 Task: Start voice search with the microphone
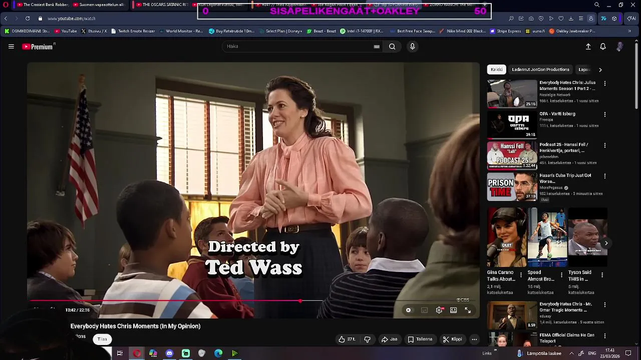pyautogui.click(x=412, y=46)
